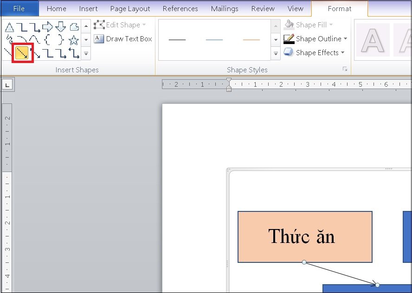The width and height of the screenshot is (412, 293).
Task: Pick the 5-point star shape
Action: click(74, 40)
